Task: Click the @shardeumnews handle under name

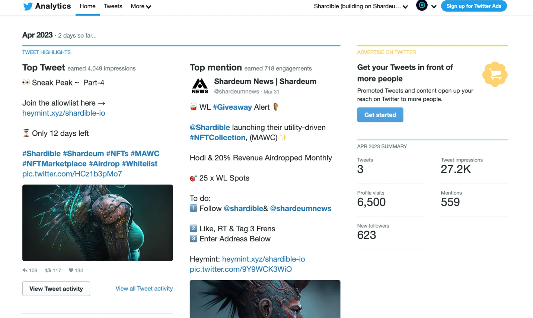Action: click(x=236, y=91)
